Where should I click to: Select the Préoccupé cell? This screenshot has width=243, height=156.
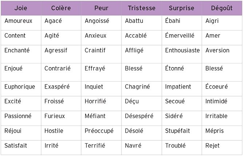click(99, 130)
